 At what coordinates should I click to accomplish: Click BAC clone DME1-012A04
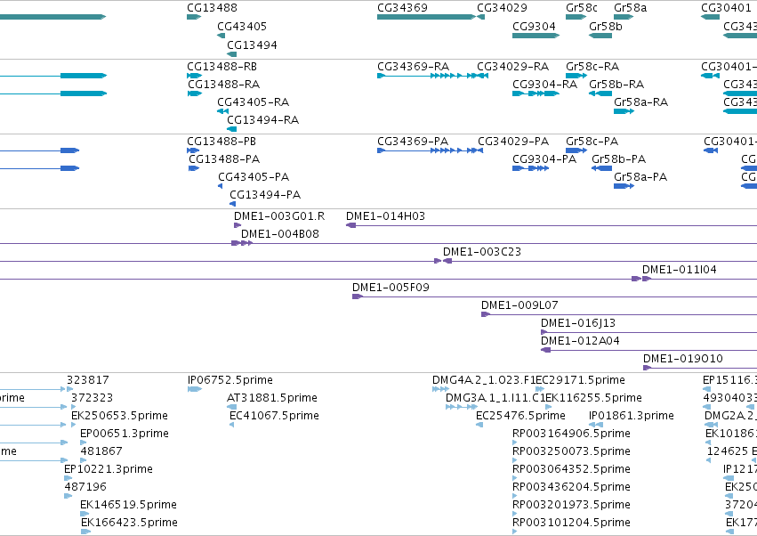pyautogui.click(x=580, y=342)
